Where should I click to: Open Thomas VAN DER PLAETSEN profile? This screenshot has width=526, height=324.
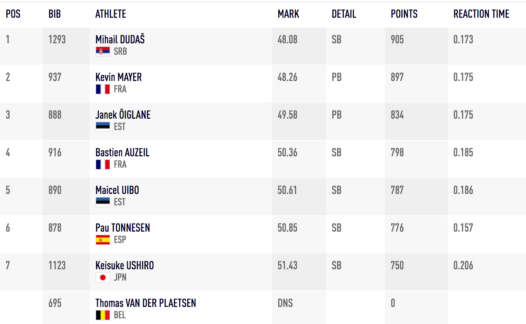pos(146,303)
